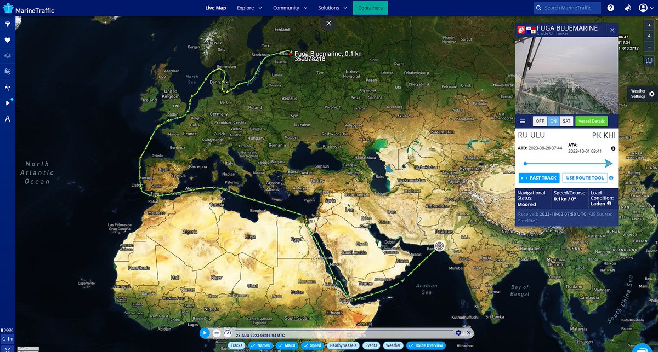Image resolution: width=658 pixels, height=352 pixels.
Task: Expand the user account dropdown arrow
Action: pos(651,8)
